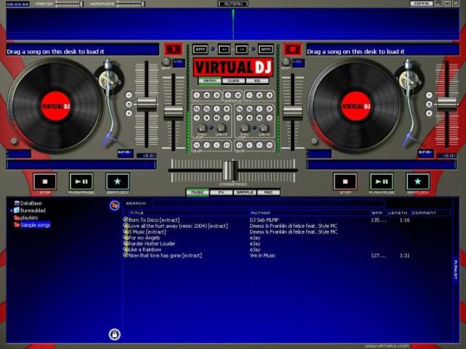Cancel loop with X on right deck

[269, 118]
